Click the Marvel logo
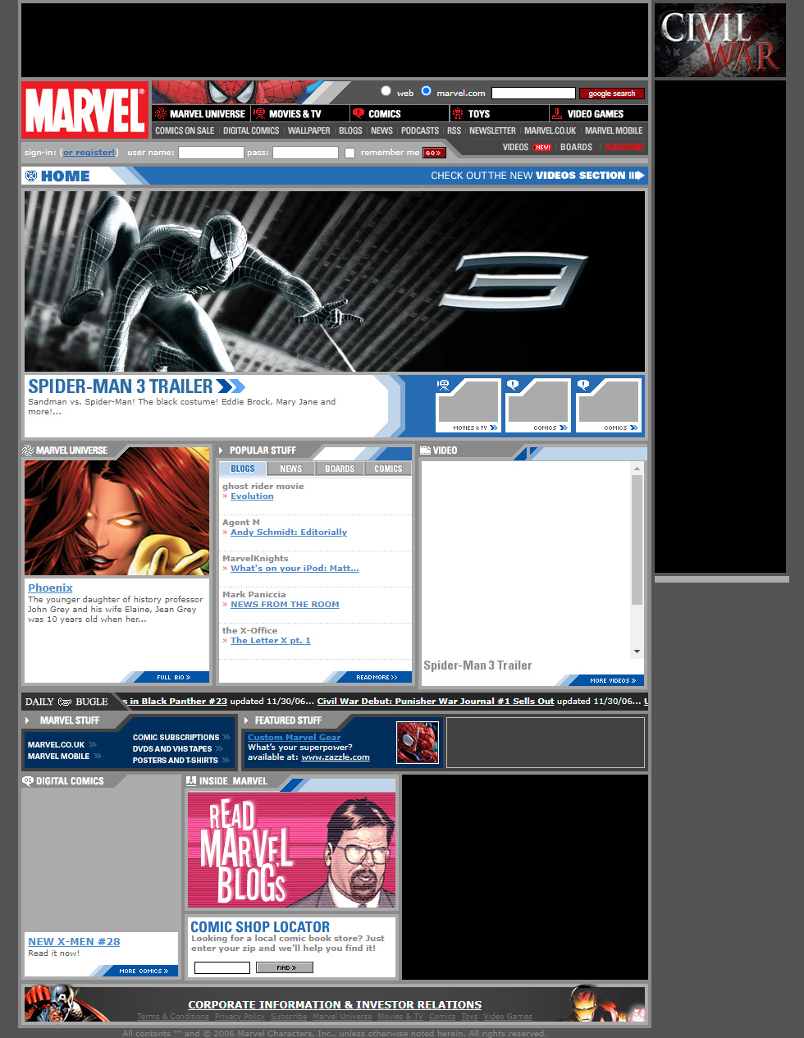 coord(85,110)
